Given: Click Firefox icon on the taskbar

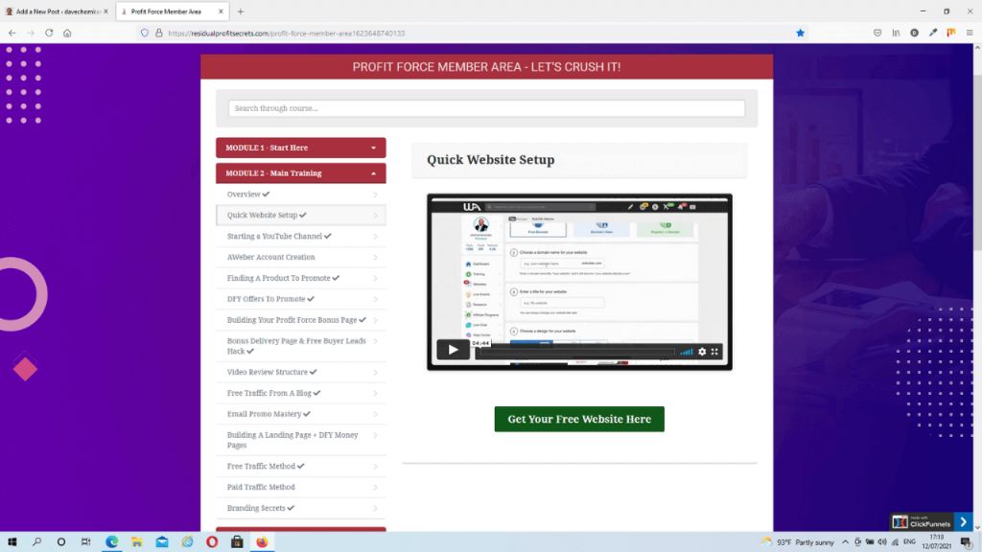Looking at the screenshot, I should [x=262, y=542].
